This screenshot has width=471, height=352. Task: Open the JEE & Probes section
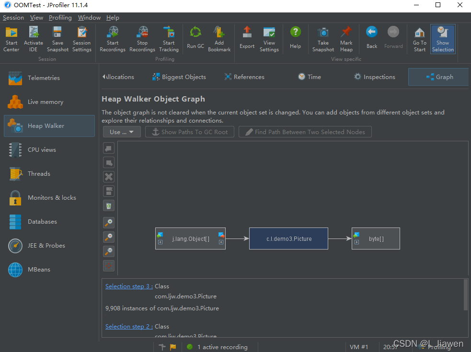(x=49, y=246)
